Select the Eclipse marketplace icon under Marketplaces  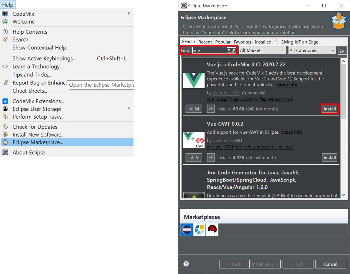(x=186, y=229)
